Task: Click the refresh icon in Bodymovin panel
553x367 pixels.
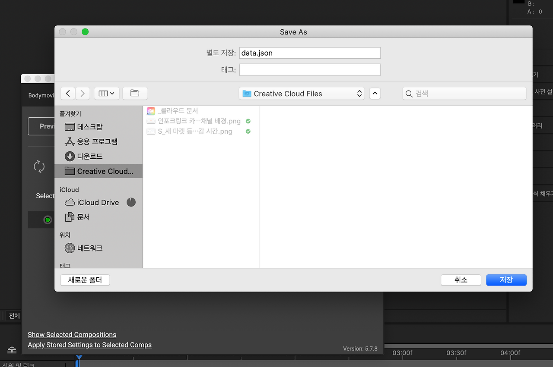Action: (x=39, y=166)
